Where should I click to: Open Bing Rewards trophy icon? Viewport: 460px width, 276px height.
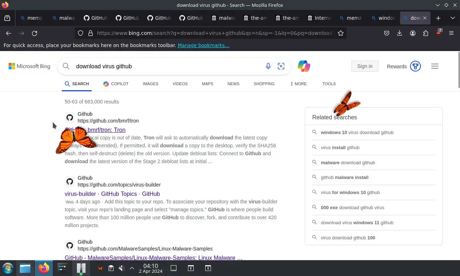click(x=415, y=66)
